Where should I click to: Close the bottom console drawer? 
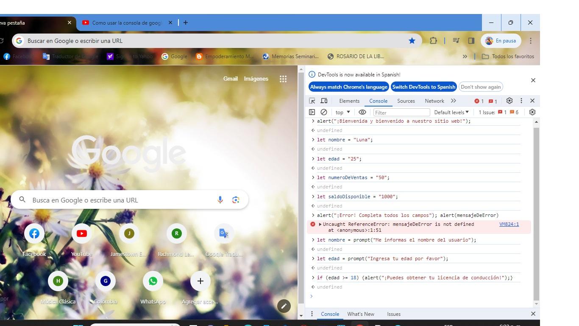(x=533, y=314)
